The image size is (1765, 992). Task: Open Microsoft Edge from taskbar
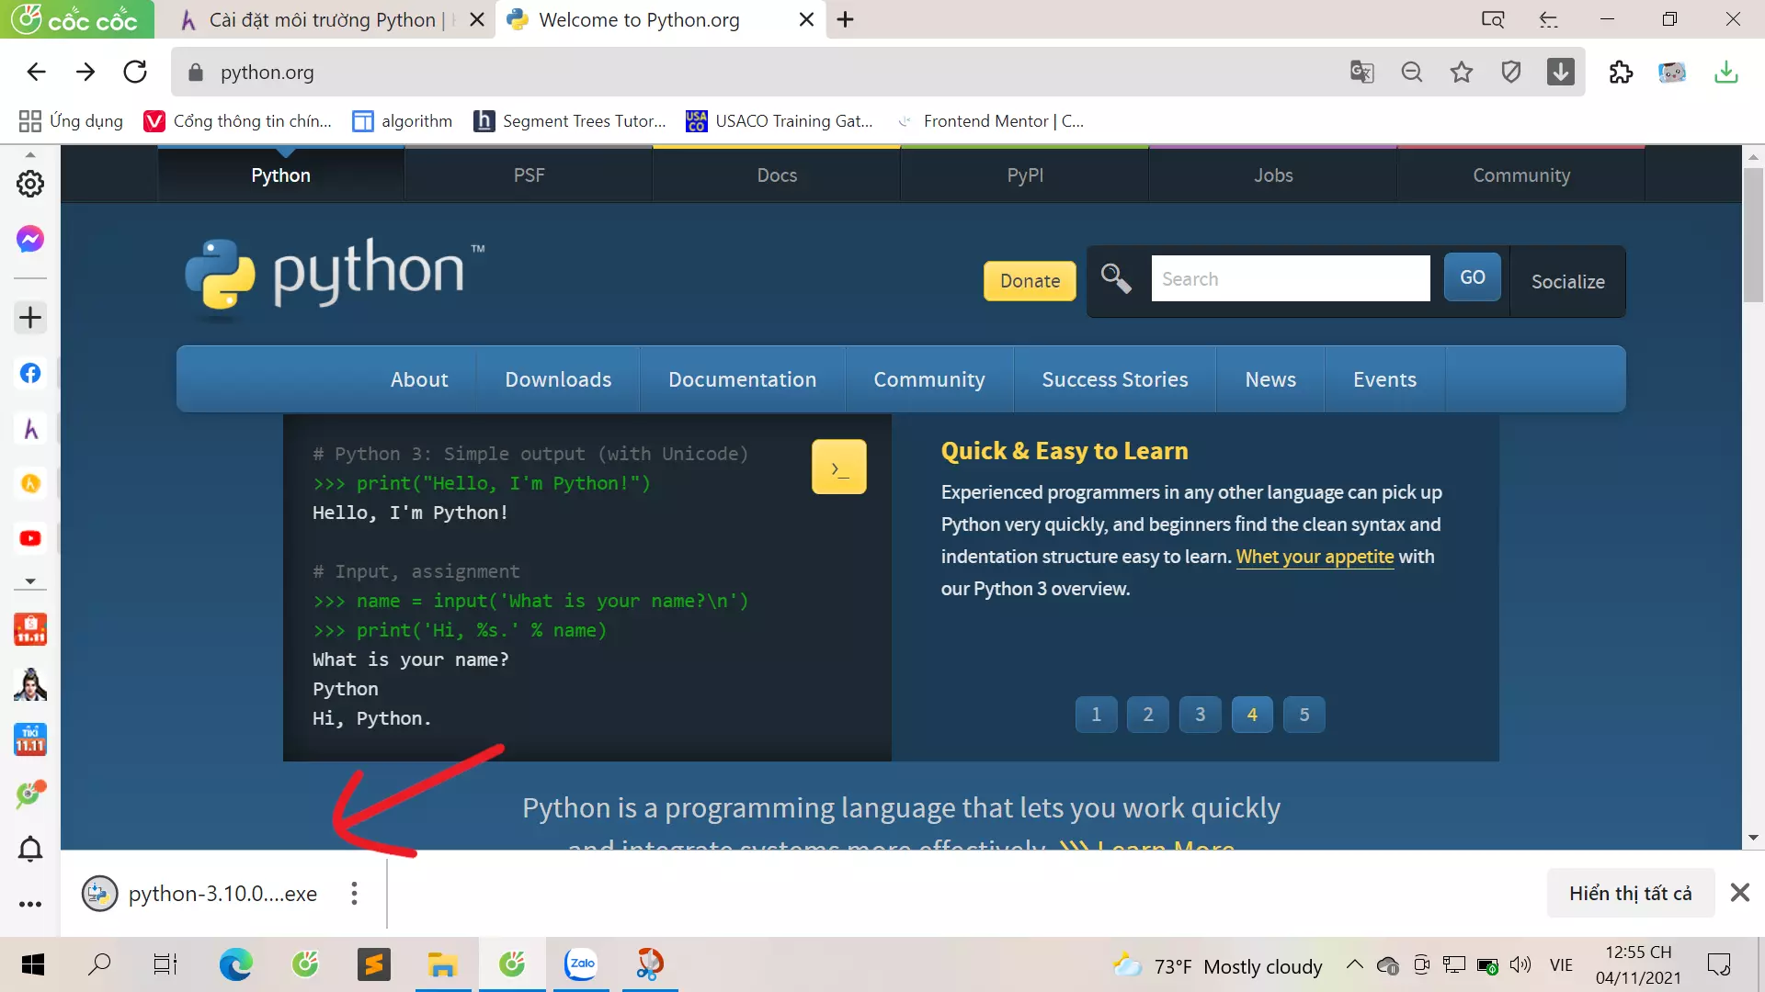coord(235,964)
